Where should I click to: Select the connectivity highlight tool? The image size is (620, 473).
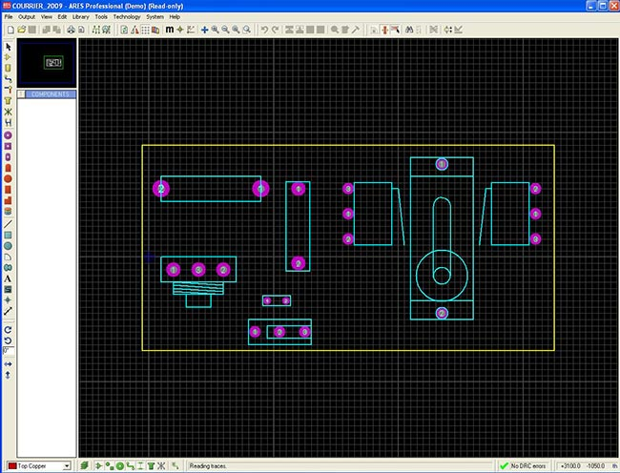click(x=8, y=122)
